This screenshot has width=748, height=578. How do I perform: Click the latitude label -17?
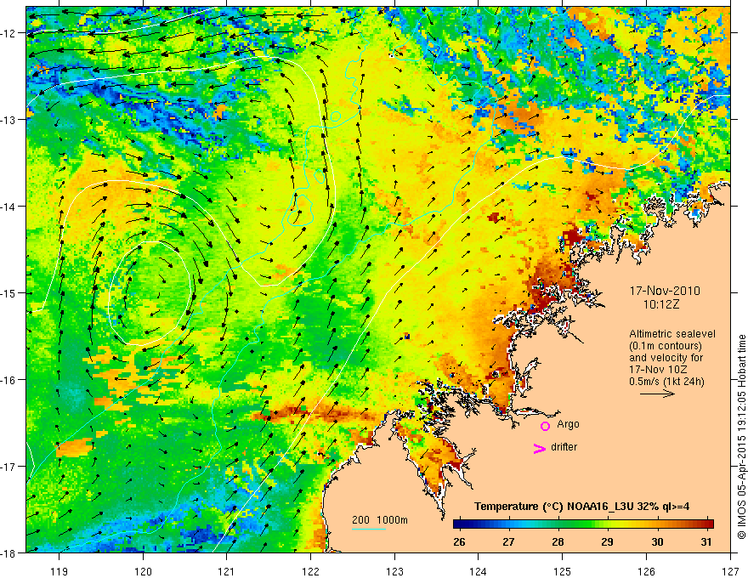point(8,466)
